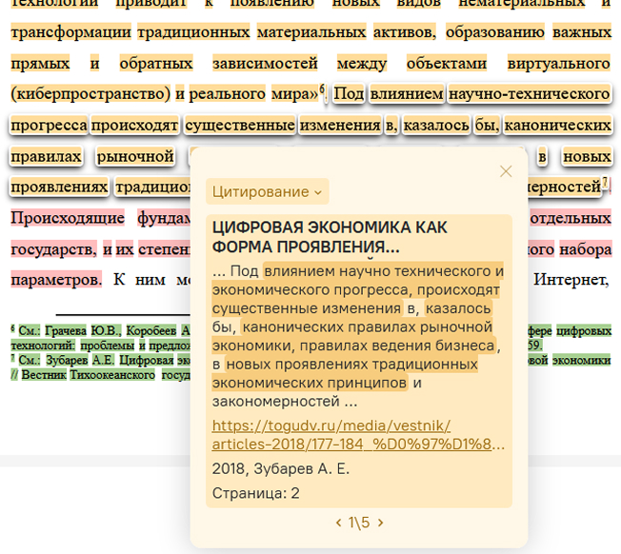Click the footnote 6 superscript marker

pos(322,88)
